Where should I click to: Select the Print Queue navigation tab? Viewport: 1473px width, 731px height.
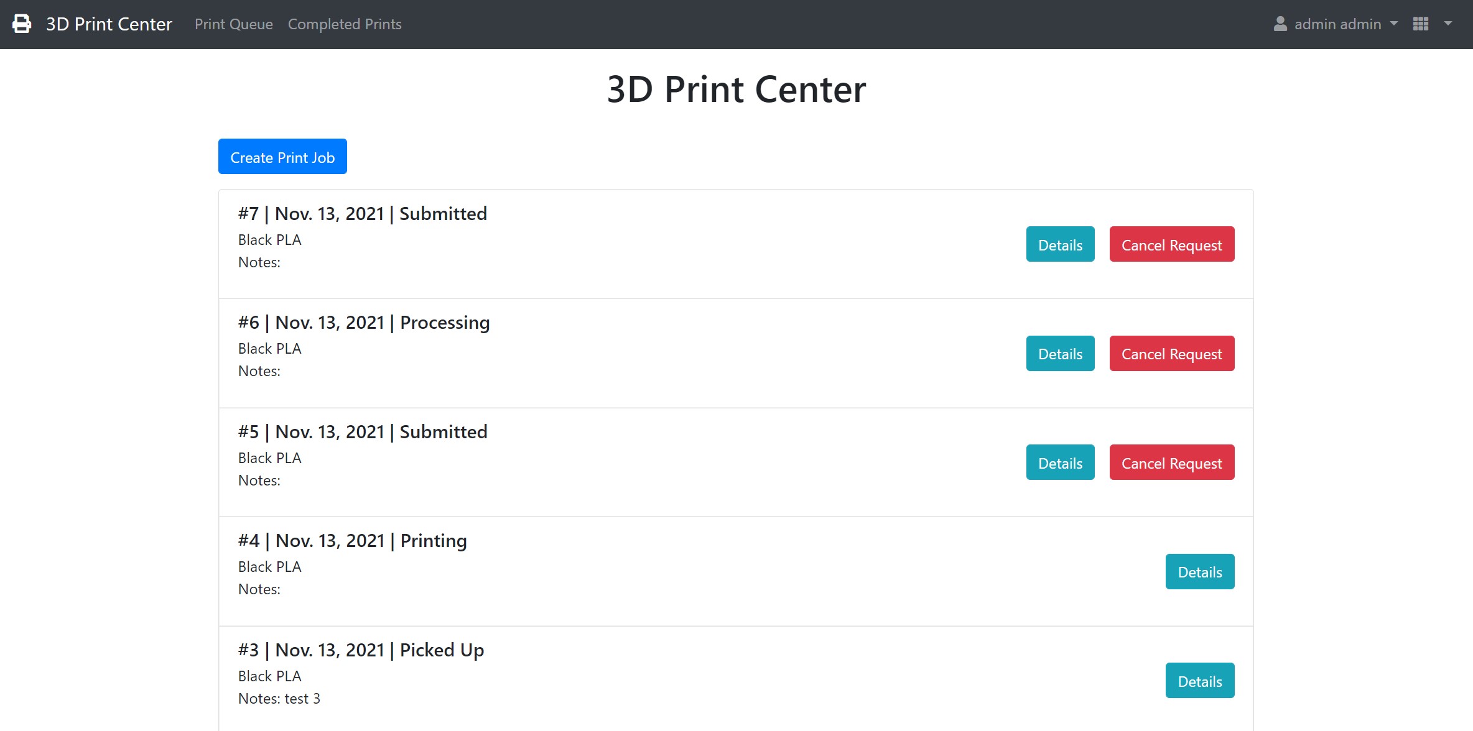233,24
